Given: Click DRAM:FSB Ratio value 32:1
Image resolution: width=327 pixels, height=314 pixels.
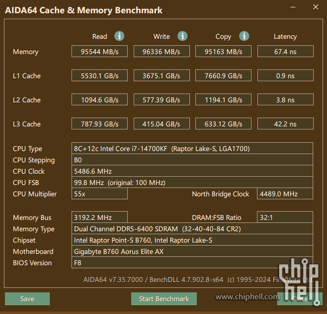Looking at the screenshot, I should 285,217.
